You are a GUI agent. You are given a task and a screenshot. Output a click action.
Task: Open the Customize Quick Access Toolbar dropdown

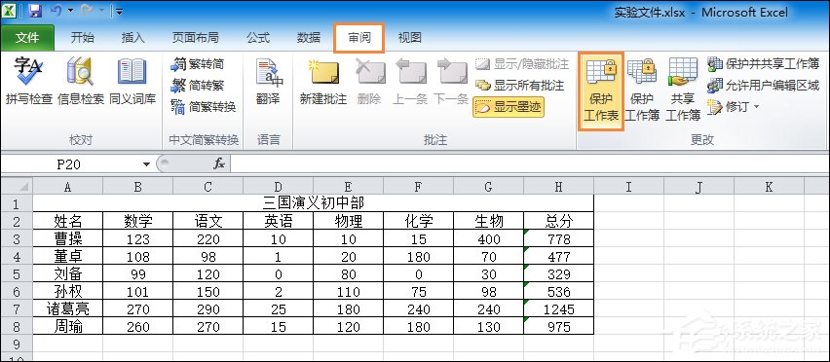click(x=120, y=11)
